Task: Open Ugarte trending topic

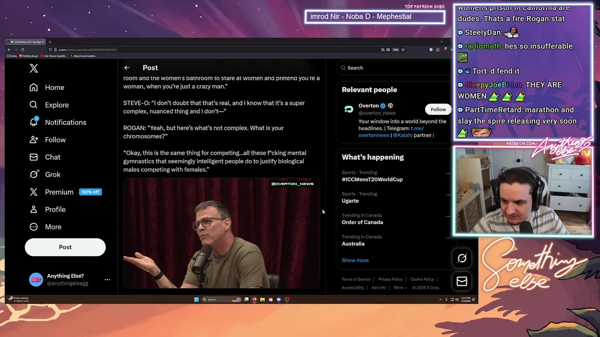Action: (350, 201)
